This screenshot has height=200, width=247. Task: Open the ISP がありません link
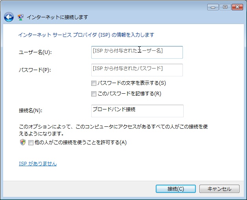click(38, 163)
